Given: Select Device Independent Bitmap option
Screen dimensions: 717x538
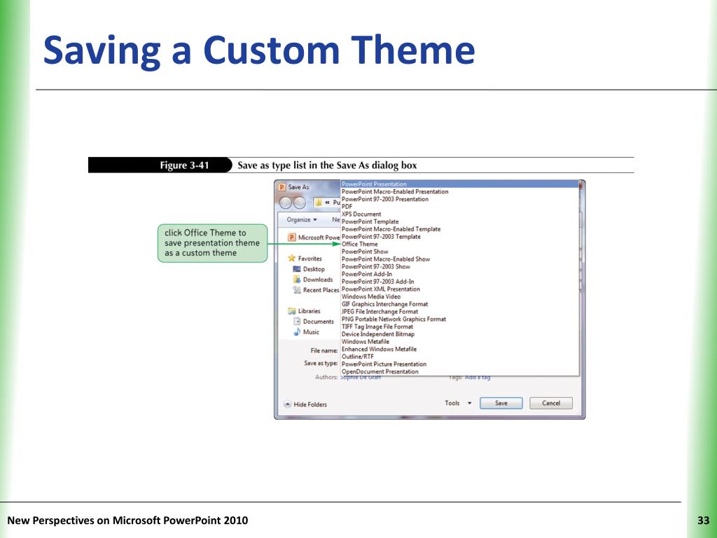Looking at the screenshot, I should click(459, 334).
